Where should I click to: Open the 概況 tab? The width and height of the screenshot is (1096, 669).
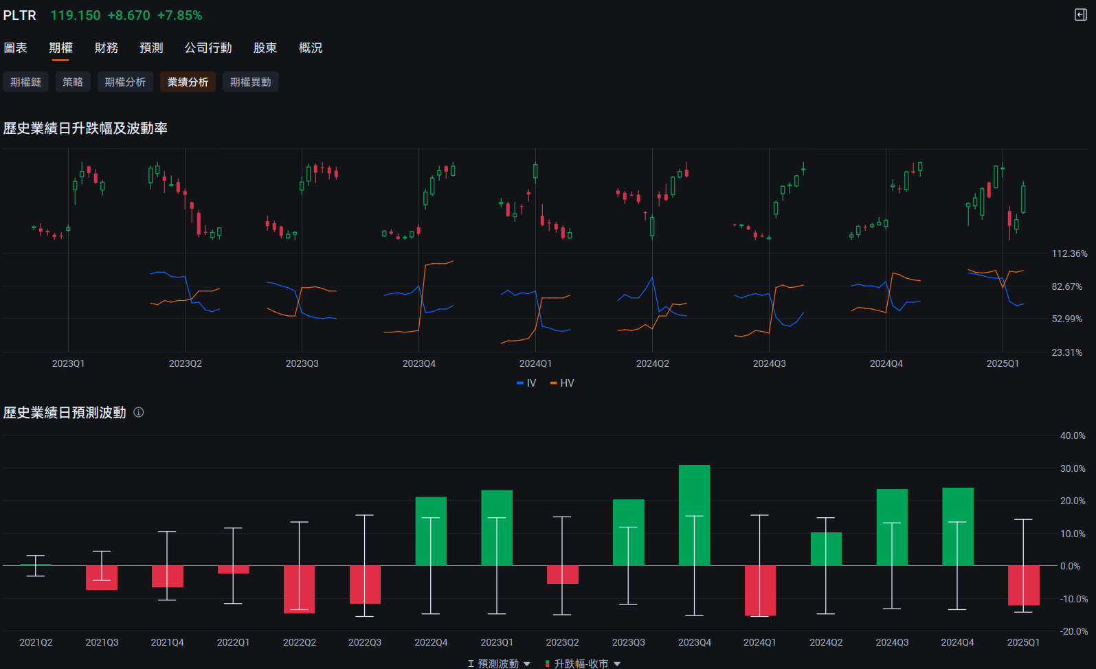pos(310,48)
